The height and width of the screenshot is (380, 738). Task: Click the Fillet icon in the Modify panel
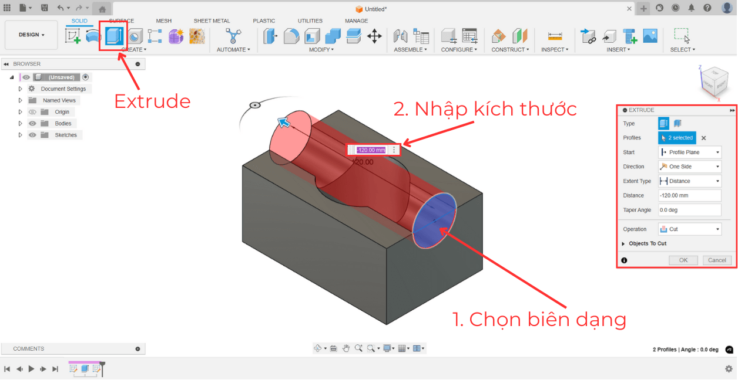(x=292, y=36)
